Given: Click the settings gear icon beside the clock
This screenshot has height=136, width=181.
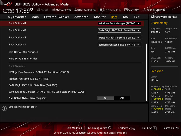Looking at the screenshot, I should click(x=31, y=9).
